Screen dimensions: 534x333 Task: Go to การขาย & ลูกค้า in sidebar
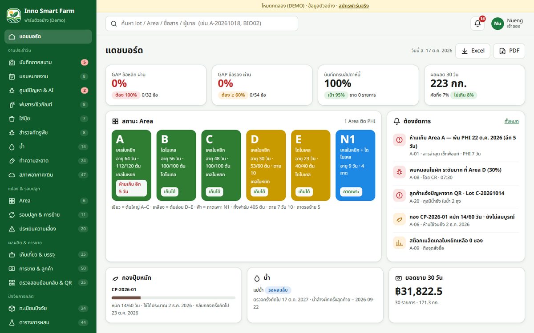(x=48, y=269)
